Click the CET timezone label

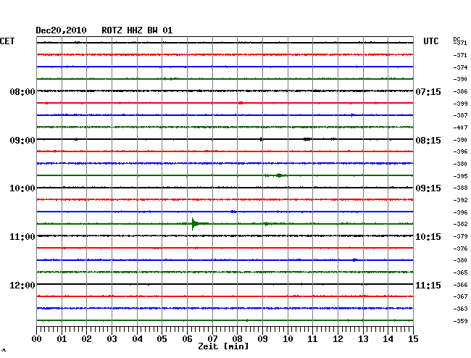click(7, 41)
